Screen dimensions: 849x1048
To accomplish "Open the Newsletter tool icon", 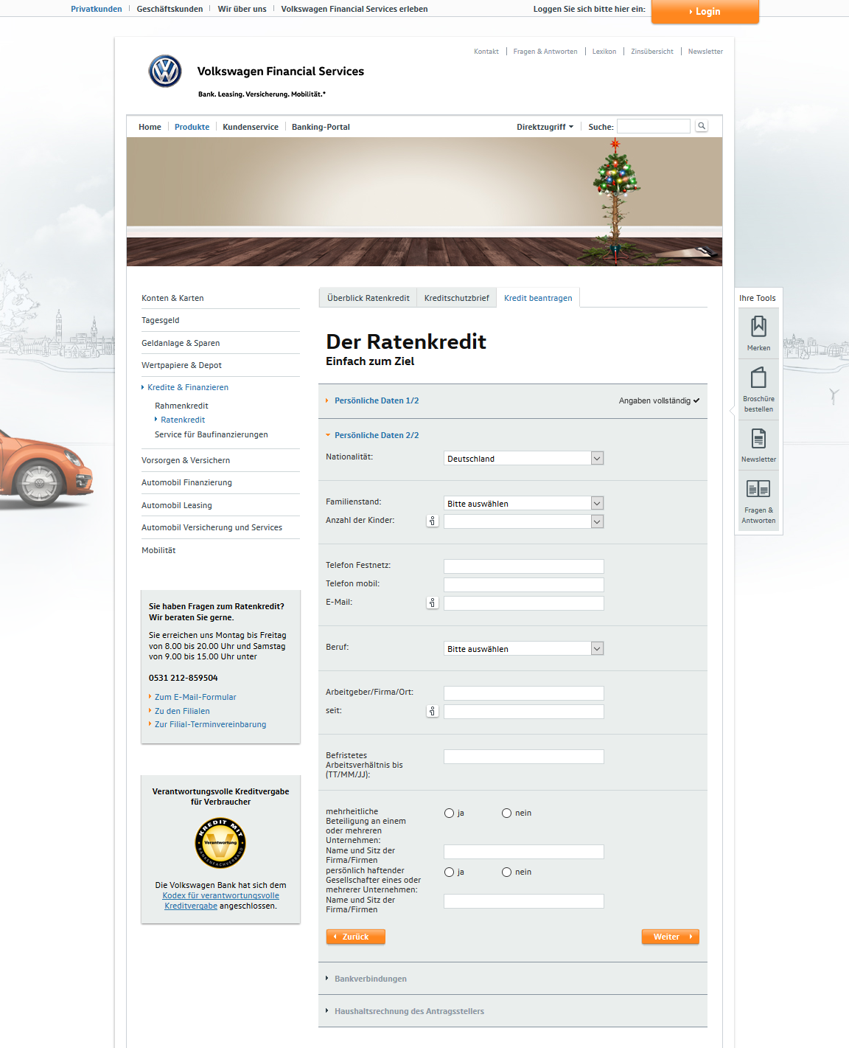I will [758, 445].
